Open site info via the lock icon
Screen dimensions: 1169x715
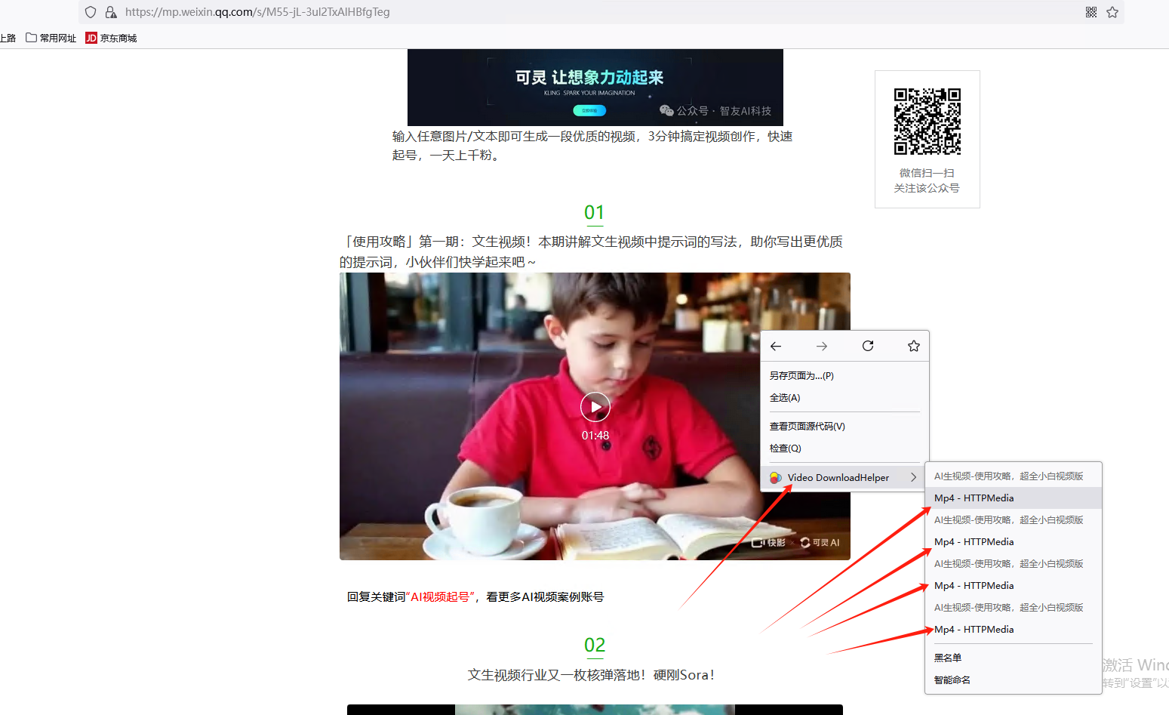coord(111,12)
